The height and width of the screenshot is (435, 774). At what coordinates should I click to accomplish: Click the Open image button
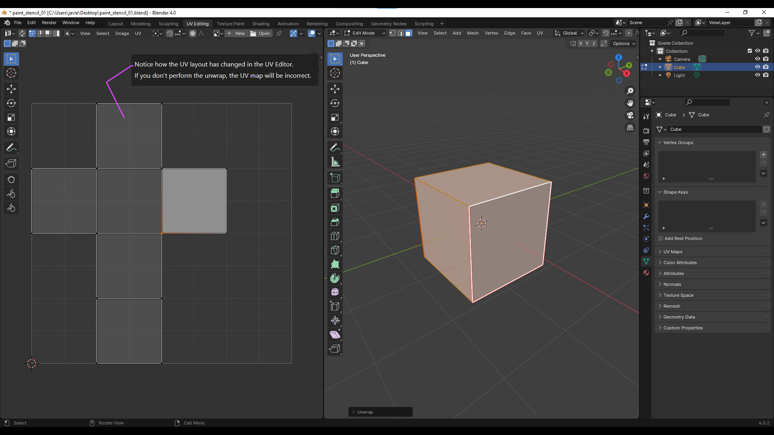click(x=260, y=33)
